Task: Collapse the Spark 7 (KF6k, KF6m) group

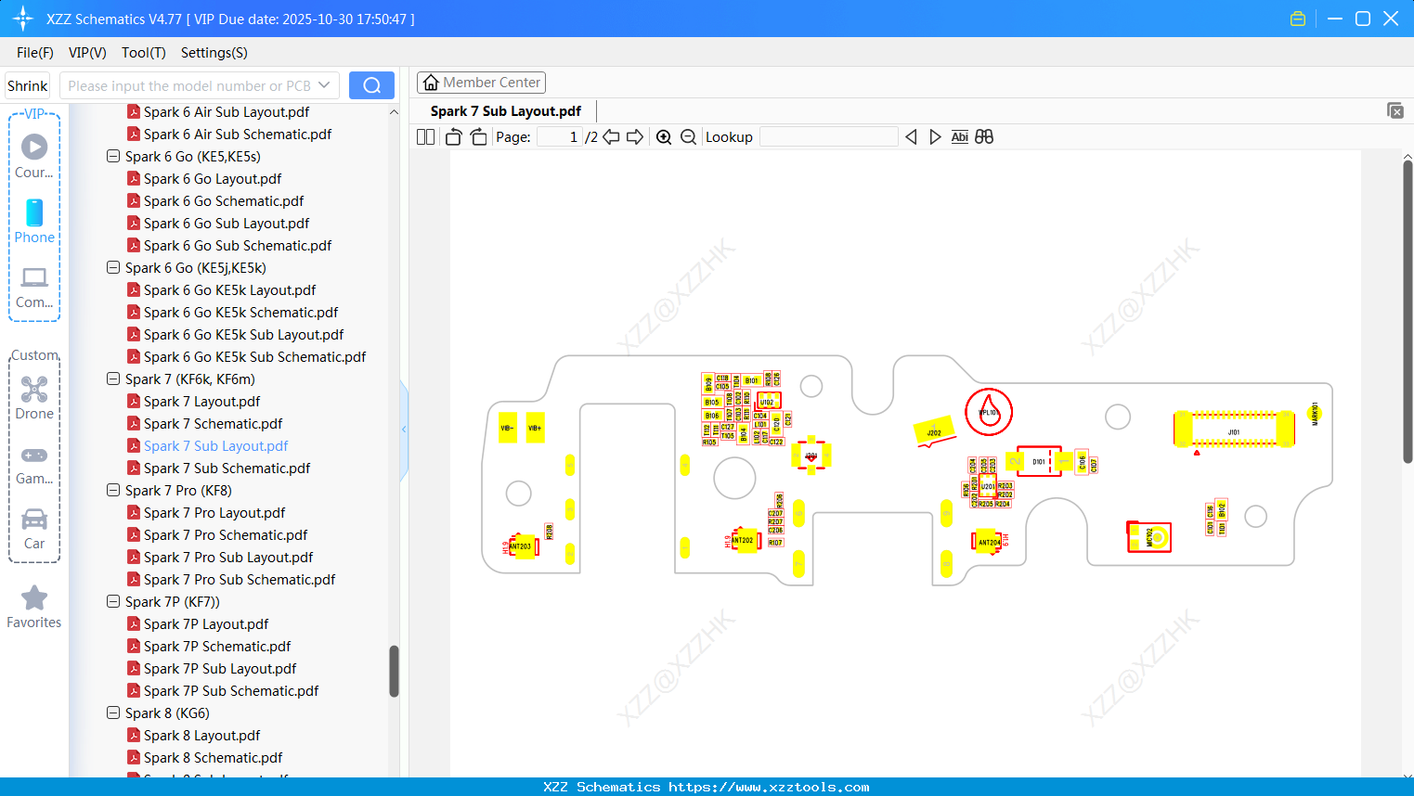Action: [x=112, y=379]
